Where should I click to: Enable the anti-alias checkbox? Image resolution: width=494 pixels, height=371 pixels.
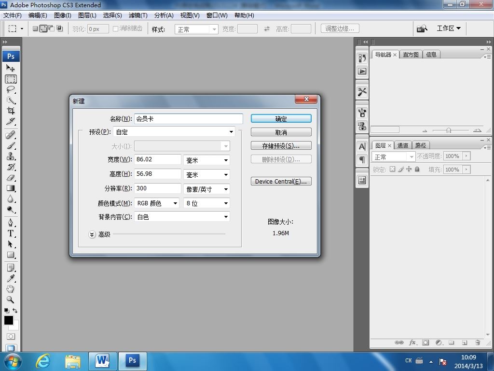pos(115,29)
